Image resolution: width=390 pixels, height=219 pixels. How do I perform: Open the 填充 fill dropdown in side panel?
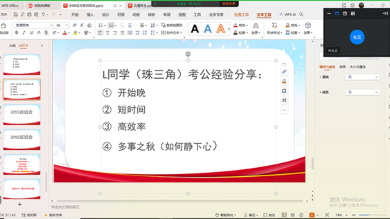point(362,77)
